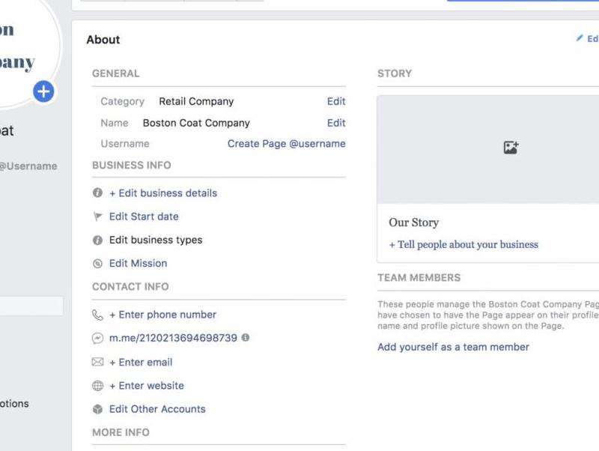Screen dimensions: 599x451
Task: Open Edit Other Accounts
Action: 157,409
